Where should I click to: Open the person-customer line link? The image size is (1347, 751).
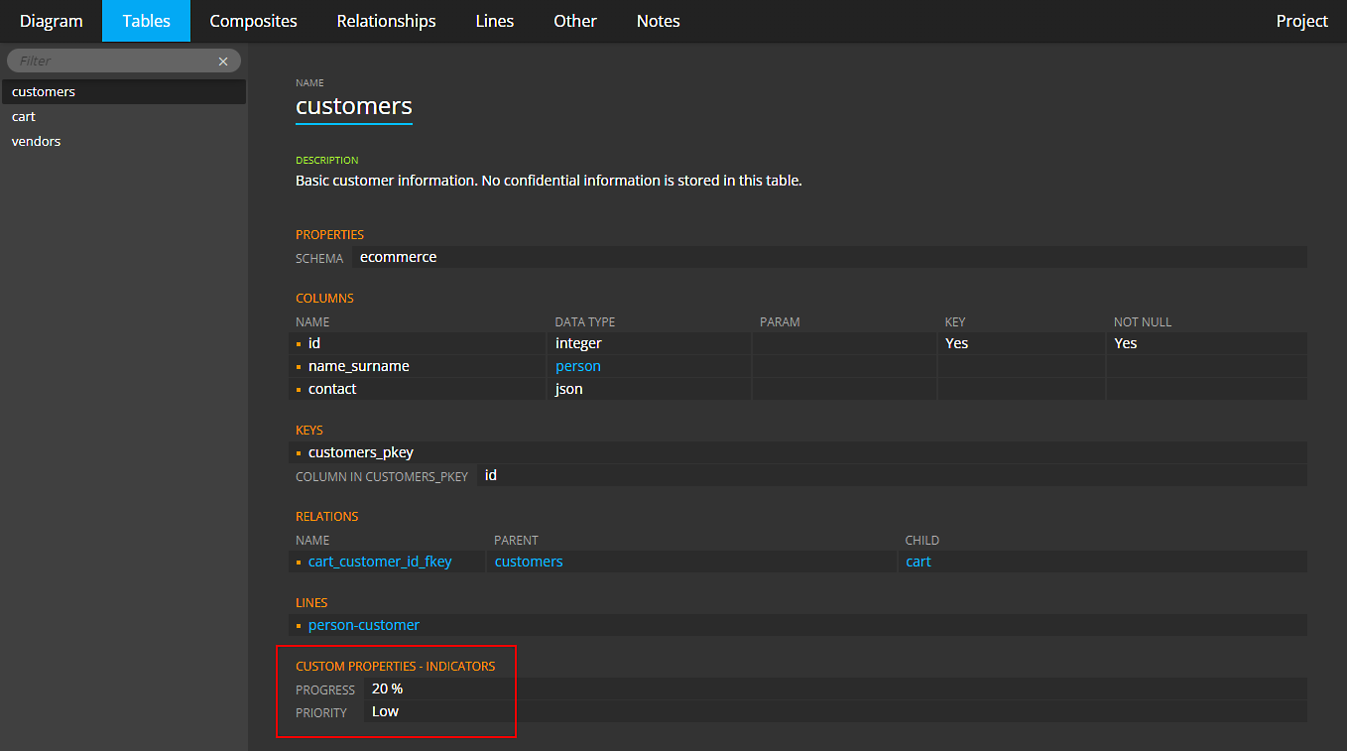(x=364, y=626)
